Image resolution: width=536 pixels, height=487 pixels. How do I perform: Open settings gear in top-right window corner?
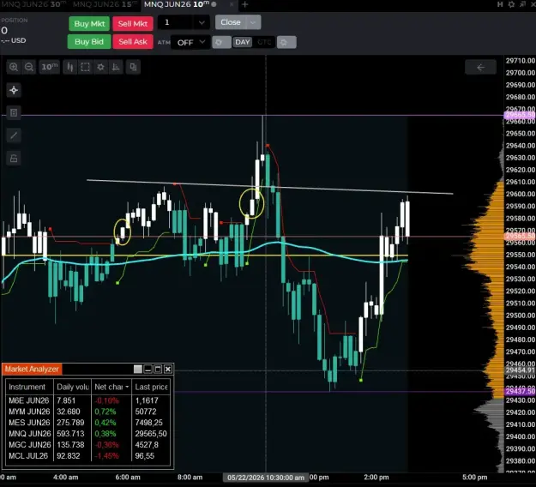(x=511, y=4)
